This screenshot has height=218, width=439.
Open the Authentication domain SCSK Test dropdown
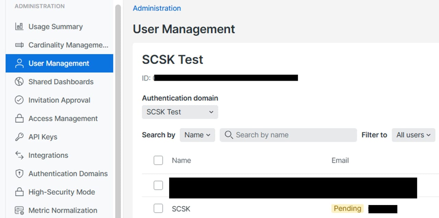(180, 112)
